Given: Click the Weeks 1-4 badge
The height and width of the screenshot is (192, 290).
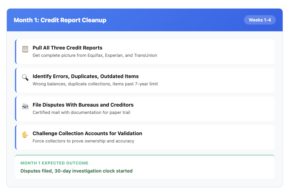Looking at the screenshot, I should click(260, 20).
